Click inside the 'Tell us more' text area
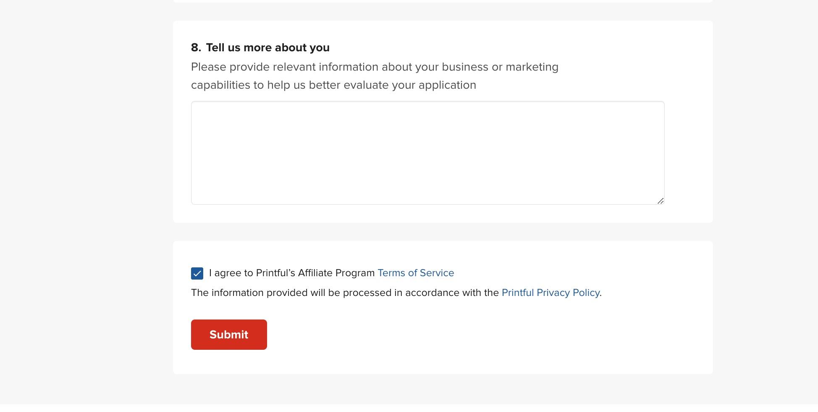 tap(427, 153)
